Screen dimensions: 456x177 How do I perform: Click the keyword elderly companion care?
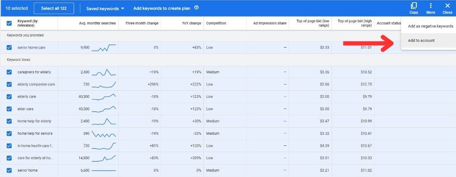36,84
